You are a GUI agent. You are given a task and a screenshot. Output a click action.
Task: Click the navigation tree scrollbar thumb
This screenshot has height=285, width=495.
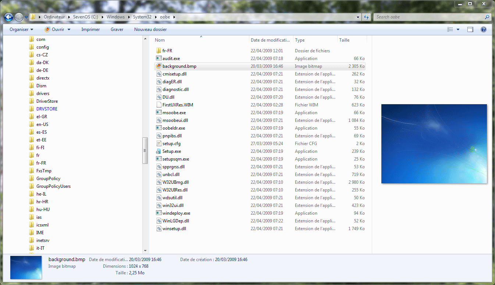[x=145, y=151]
